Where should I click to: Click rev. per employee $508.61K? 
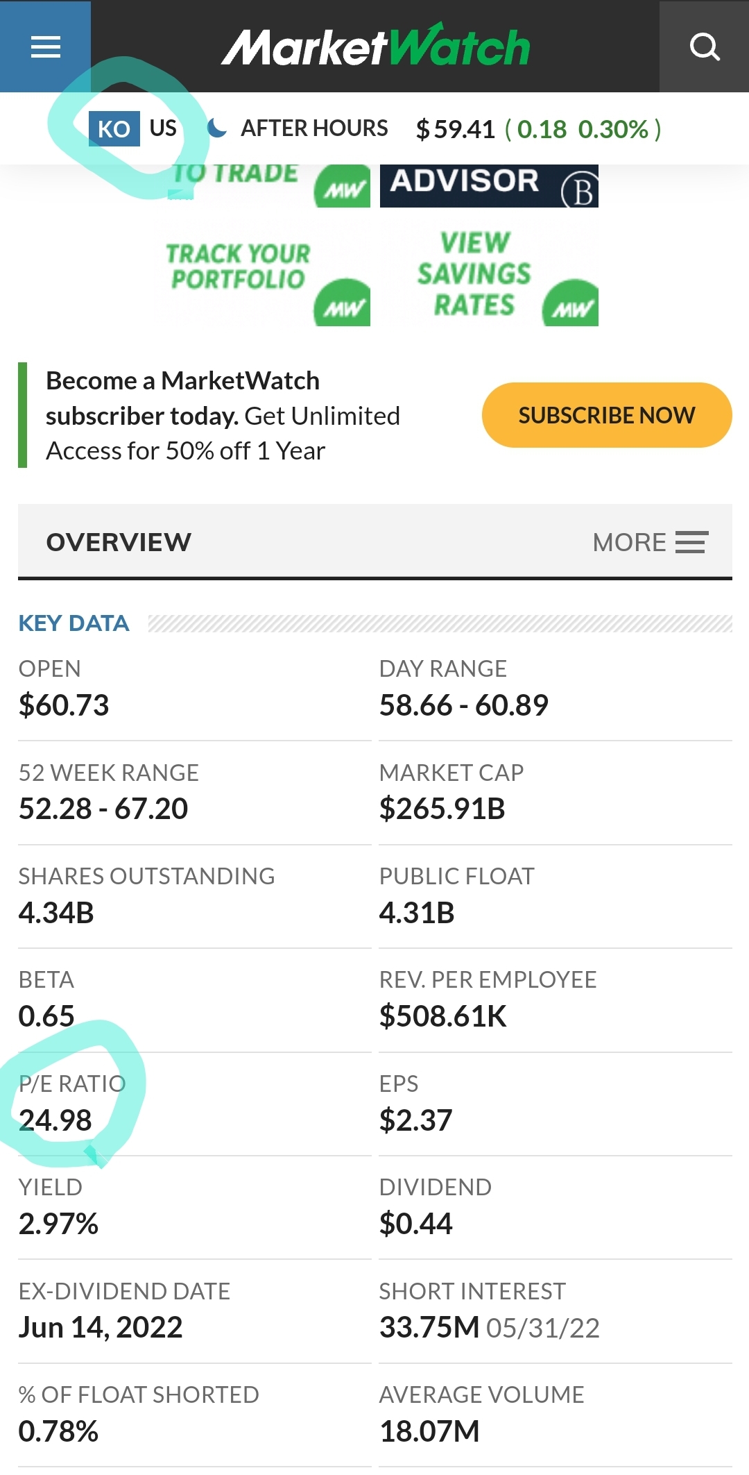pos(443,1016)
